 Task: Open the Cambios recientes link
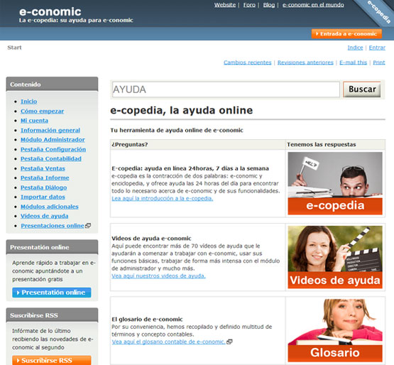pos(248,62)
